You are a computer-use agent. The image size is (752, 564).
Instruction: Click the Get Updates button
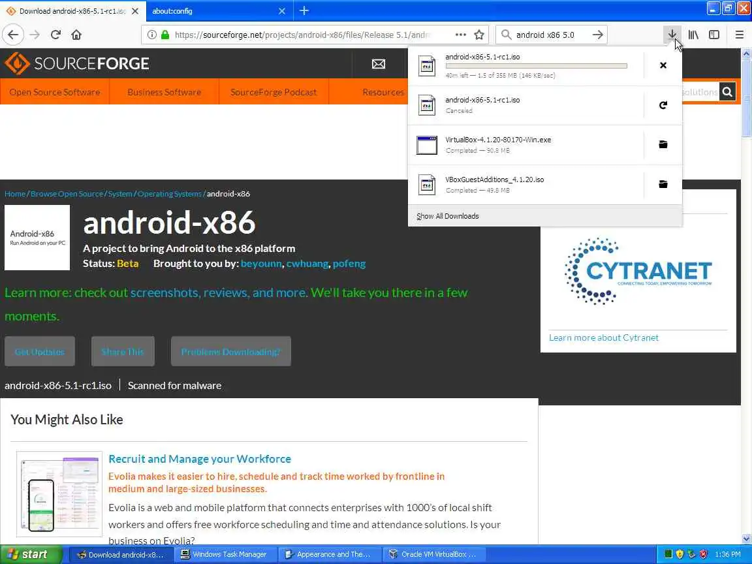(40, 352)
